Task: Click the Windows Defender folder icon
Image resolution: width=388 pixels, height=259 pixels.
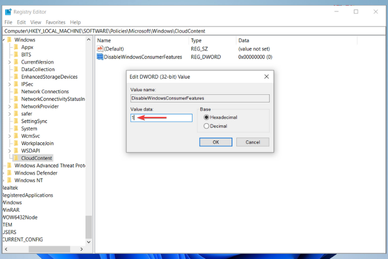Action: tap(9, 173)
